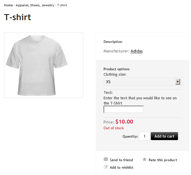Click the Description section heading

click(113, 42)
